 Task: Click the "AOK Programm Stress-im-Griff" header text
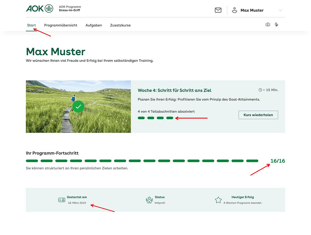point(70,8)
